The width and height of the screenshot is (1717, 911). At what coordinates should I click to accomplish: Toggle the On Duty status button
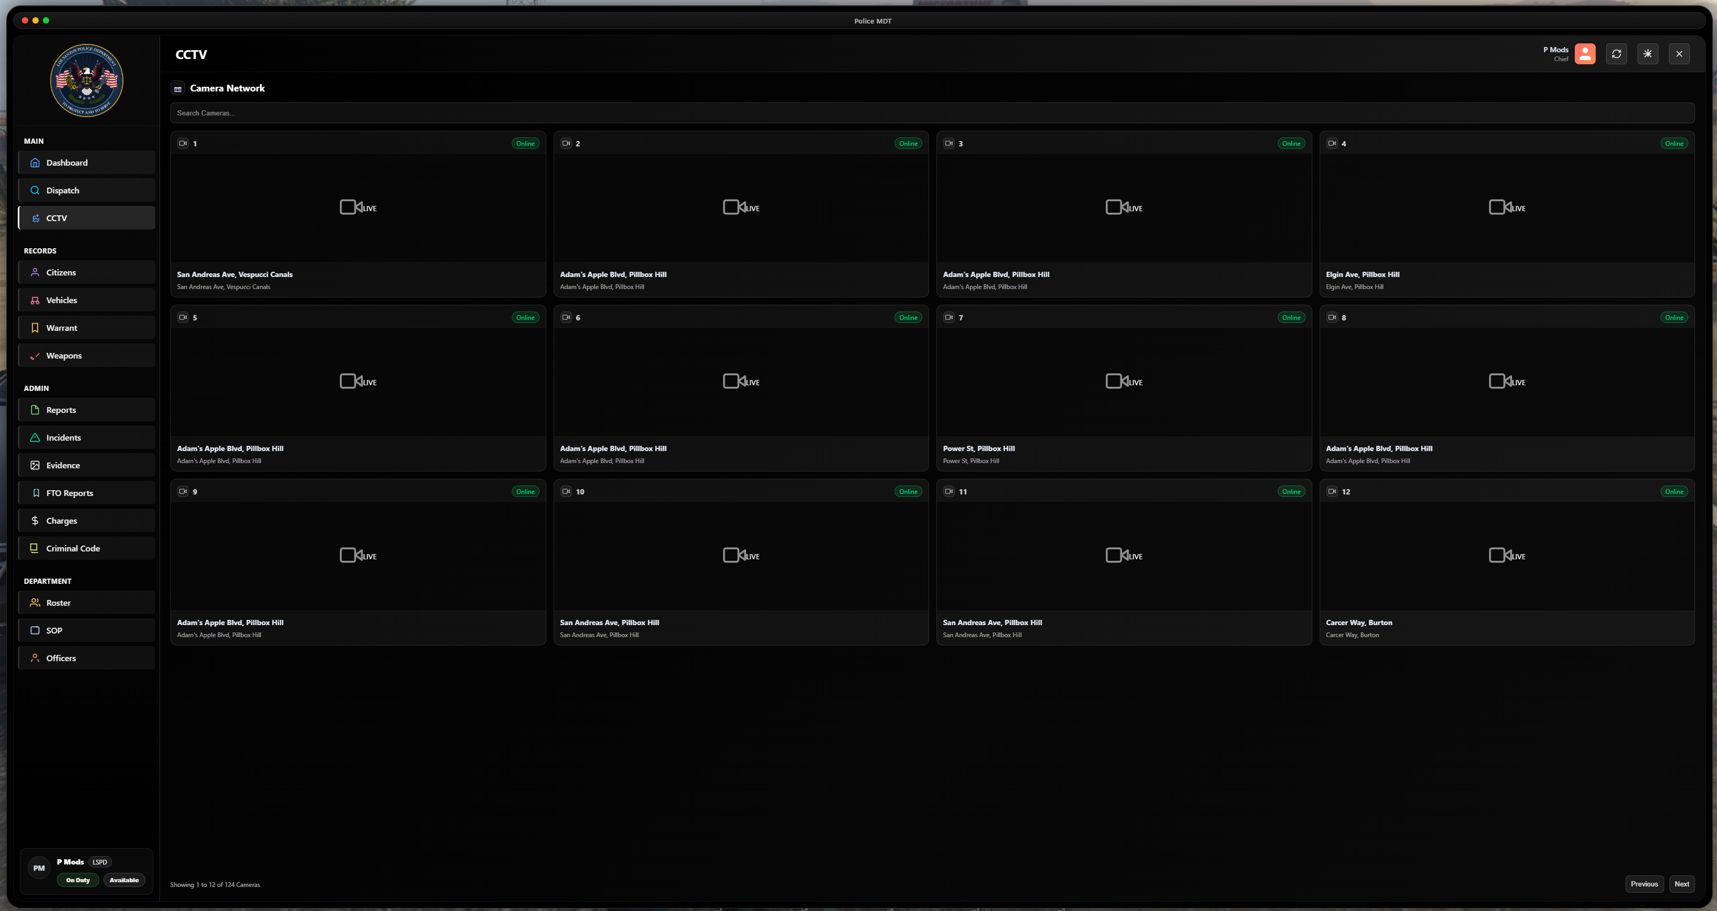coord(78,880)
